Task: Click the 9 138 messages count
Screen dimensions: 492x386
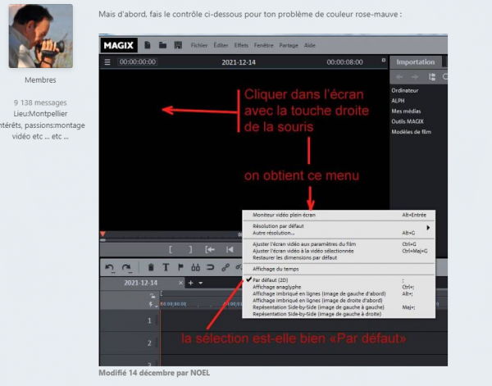Action: click(40, 102)
